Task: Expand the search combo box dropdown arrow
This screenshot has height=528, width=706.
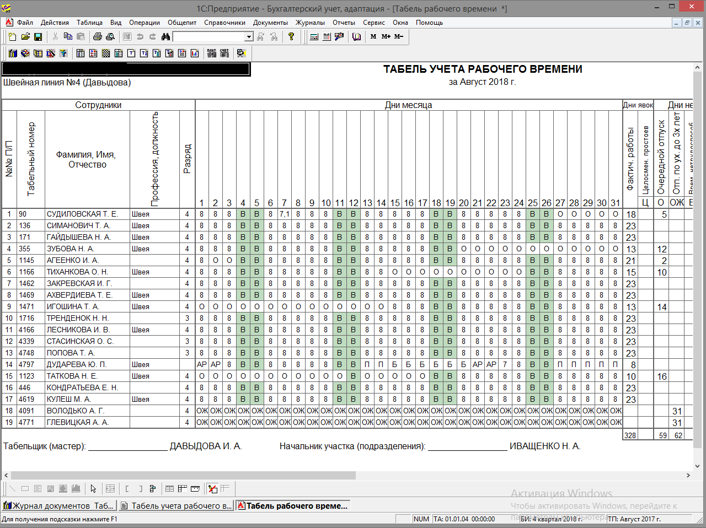Action: tap(249, 37)
